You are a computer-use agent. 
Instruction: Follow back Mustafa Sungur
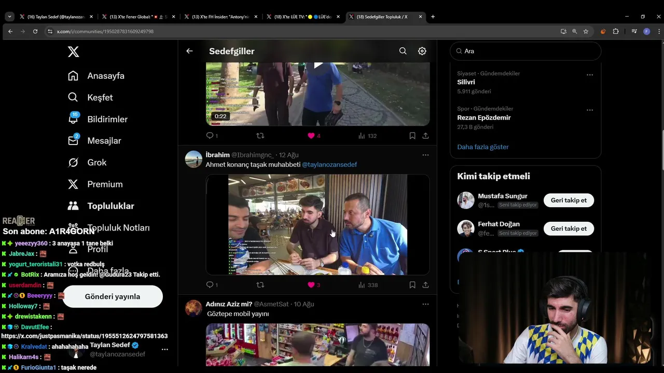point(569,200)
